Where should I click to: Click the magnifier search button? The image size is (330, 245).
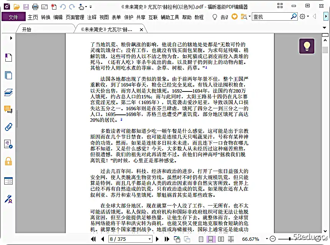[294, 16]
